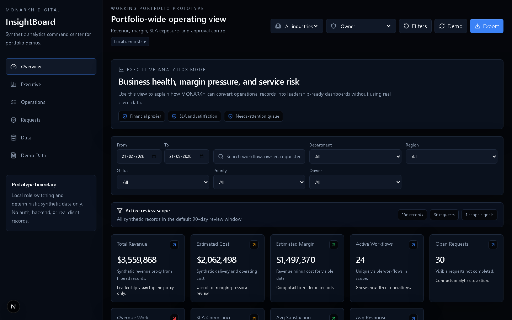This screenshot has width=512, height=320.
Task: Click the funnel icon beside Active review scope
Action: point(120,210)
